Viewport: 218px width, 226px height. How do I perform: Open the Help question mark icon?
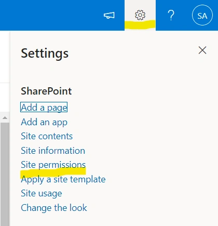pos(171,15)
